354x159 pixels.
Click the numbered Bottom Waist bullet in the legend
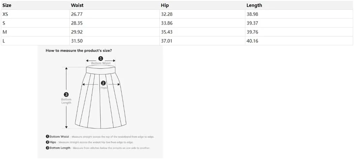(47, 136)
